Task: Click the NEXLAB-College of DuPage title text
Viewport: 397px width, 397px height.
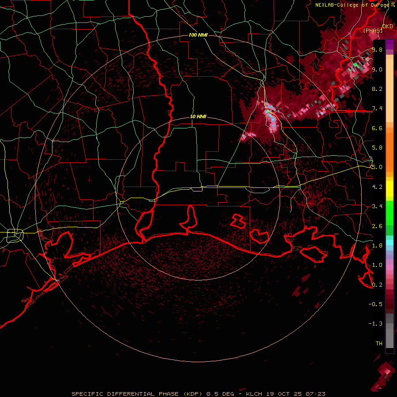Action: tap(352, 5)
